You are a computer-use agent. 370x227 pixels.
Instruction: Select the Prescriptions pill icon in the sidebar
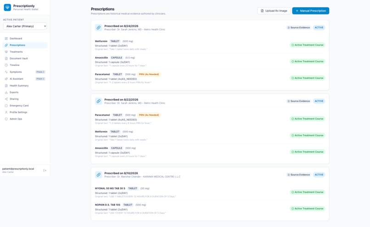click(x=6, y=45)
